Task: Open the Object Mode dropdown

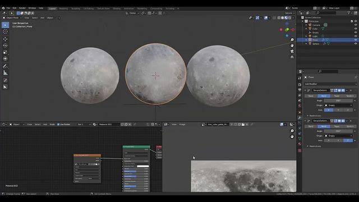Action: pos(12,17)
